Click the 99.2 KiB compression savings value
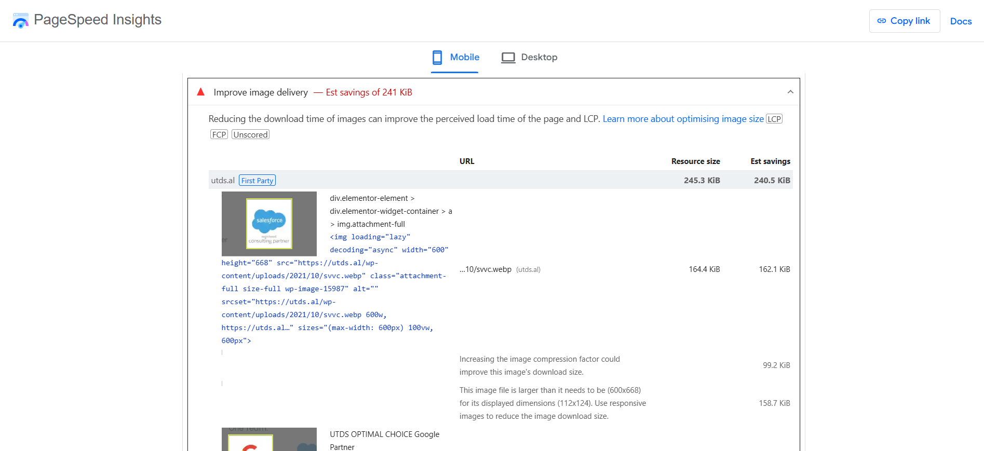Screen dimensions: 984x451 tap(776, 365)
